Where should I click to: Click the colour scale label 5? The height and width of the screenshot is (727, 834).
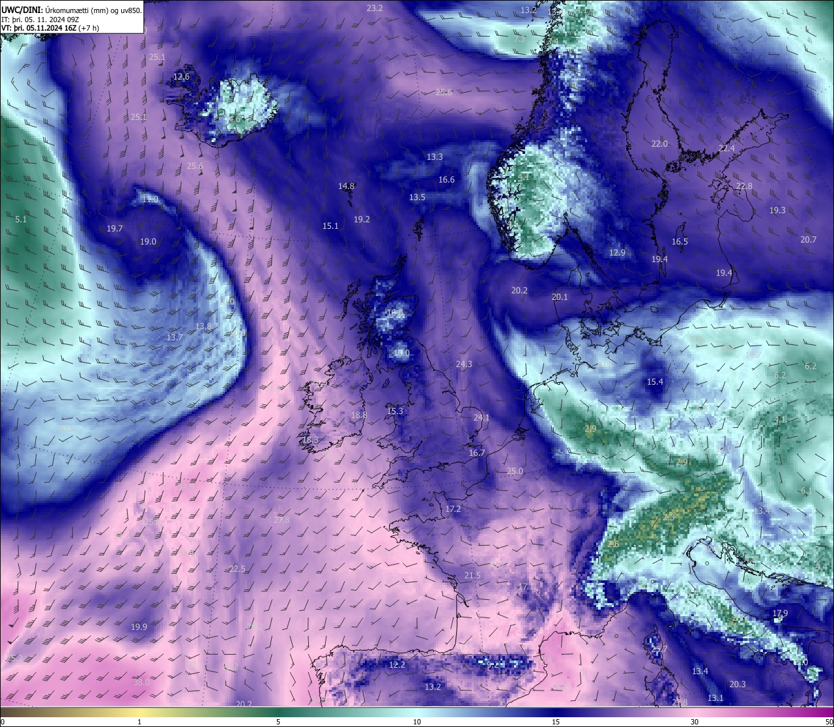click(x=278, y=722)
